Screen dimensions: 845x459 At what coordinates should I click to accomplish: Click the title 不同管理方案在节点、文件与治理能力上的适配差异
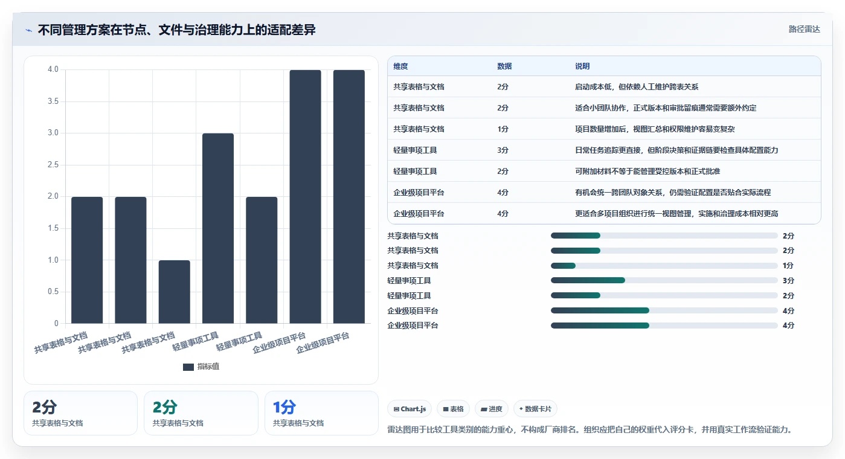click(176, 30)
